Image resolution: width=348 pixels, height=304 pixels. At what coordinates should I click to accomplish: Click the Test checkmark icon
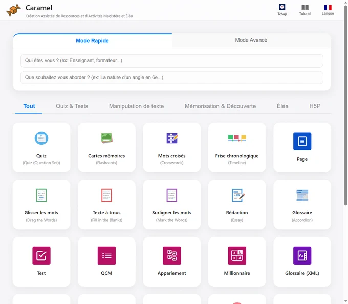click(x=41, y=255)
